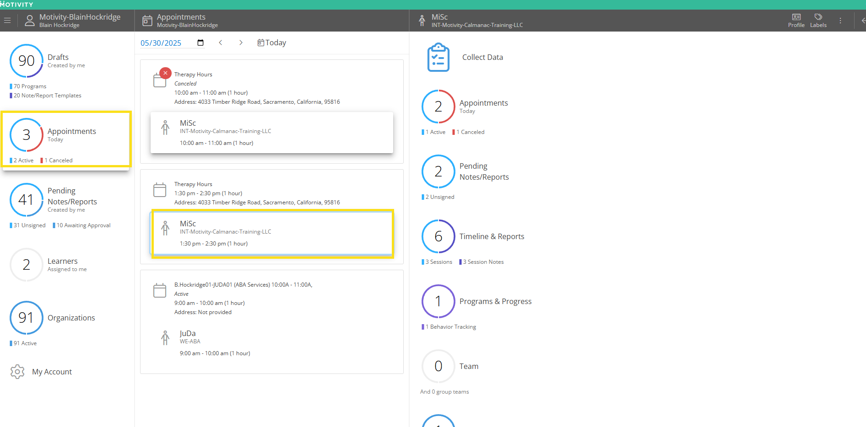Open MiSc Pending Notes/Reports

click(x=484, y=171)
